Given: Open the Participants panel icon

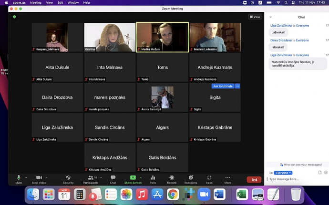Looking at the screenshot, I should click(90, 177).
